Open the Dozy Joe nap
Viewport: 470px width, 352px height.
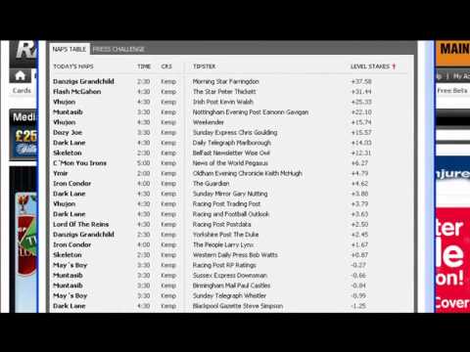[68, 132]
